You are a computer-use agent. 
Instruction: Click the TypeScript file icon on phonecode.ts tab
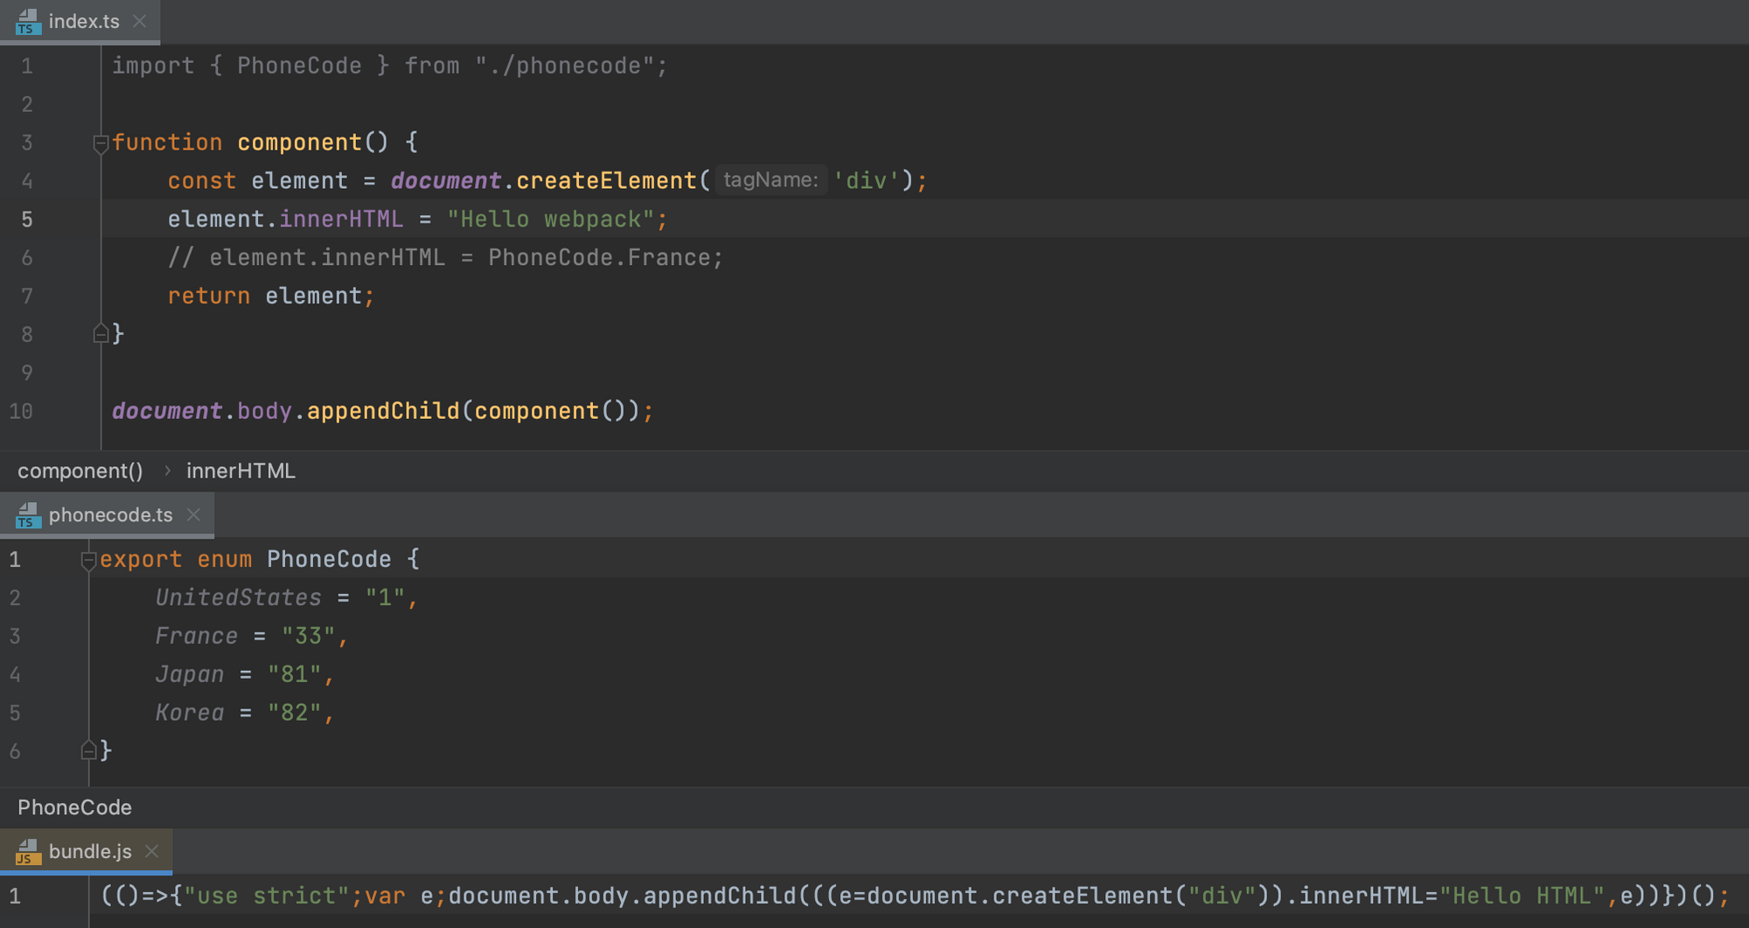coord(28,515)
